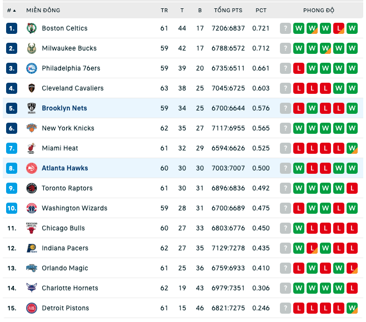Screen dimensions: 366x322
Task: Click the Miami Heat team name
Action: point(60,148)
